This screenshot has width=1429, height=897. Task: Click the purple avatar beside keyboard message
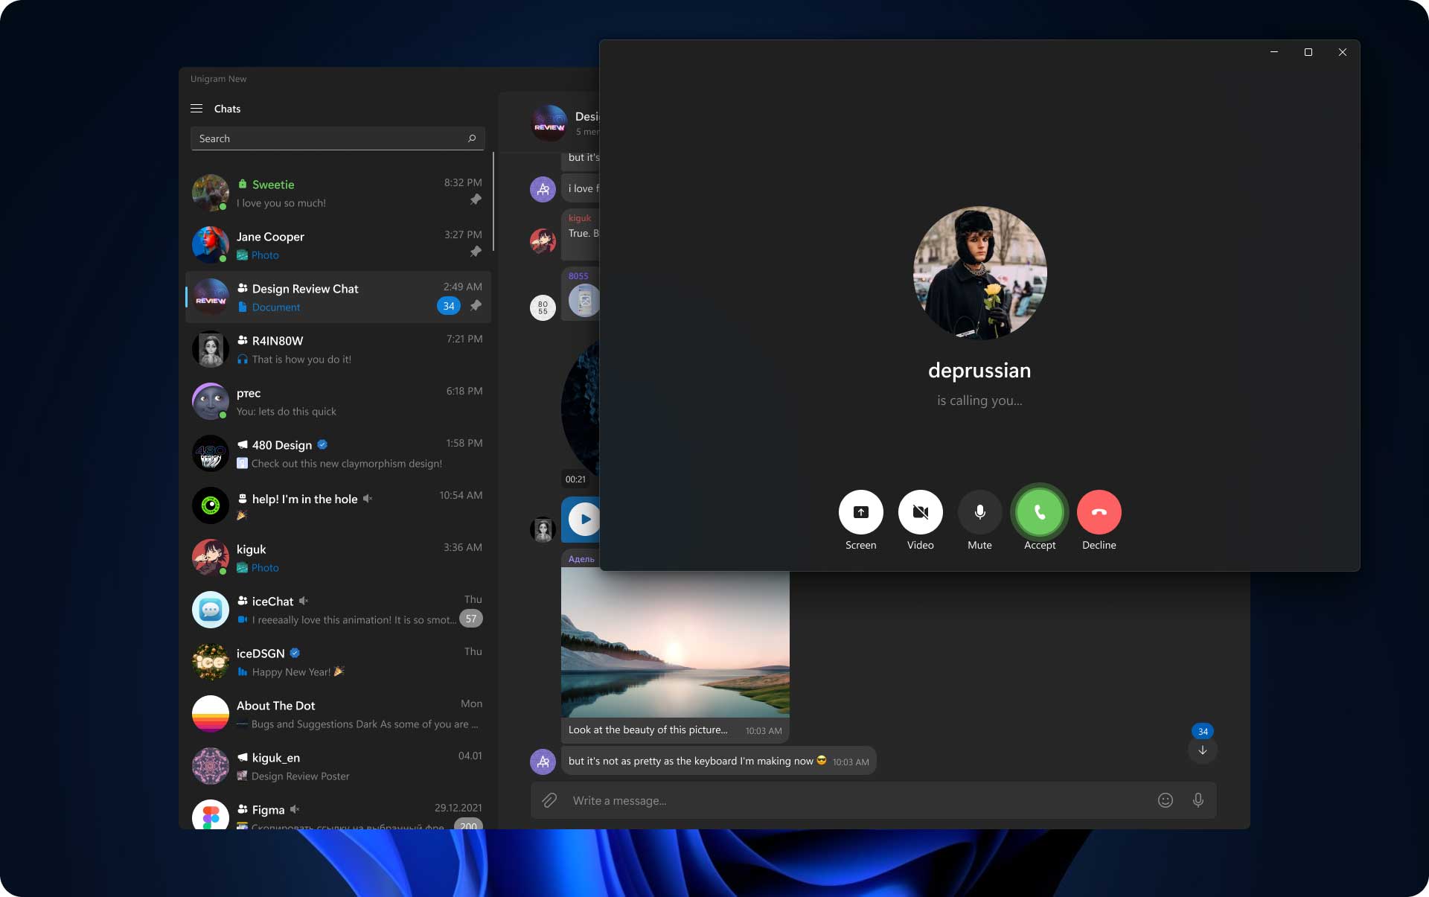coord(543,762)
